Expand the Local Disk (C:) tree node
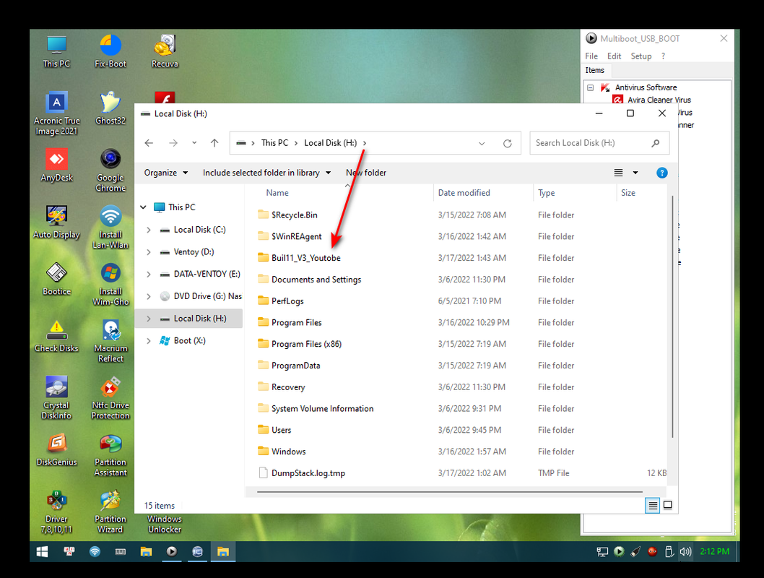764x578 pixels. point(149,230)
